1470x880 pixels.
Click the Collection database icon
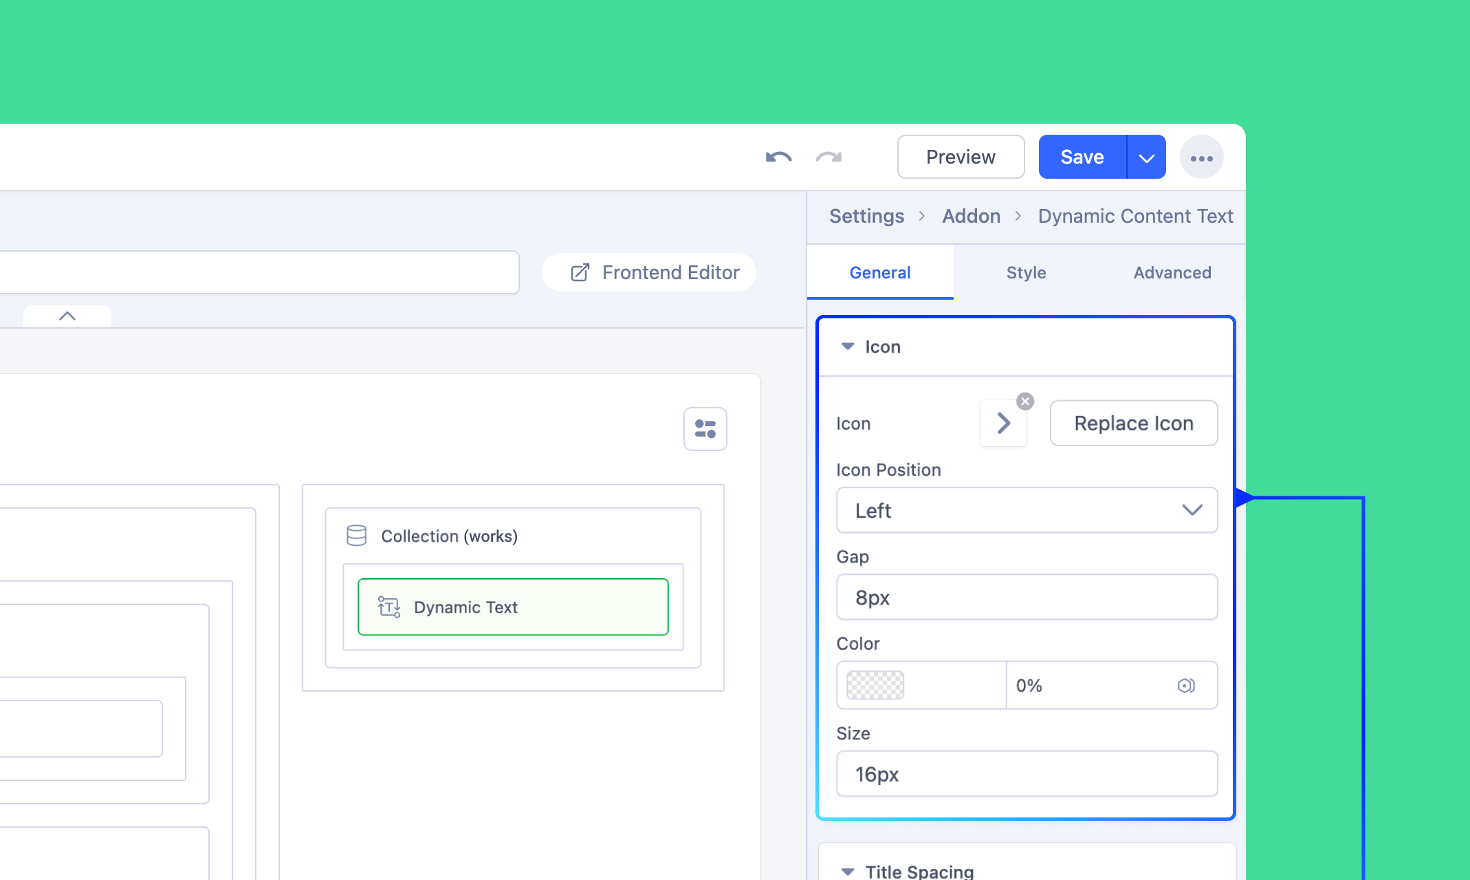[x=356, y=536]
